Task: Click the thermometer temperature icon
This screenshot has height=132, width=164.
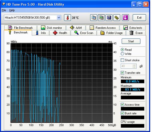Action: [67, 18]
